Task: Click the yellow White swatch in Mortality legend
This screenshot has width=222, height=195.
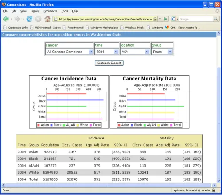Action: [x=158, y=125]
